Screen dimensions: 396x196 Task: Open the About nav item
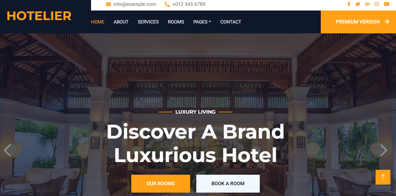121,22
